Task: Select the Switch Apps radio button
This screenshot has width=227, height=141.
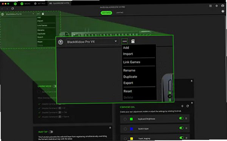Action: pyautogui.click(x=125, y=129)
